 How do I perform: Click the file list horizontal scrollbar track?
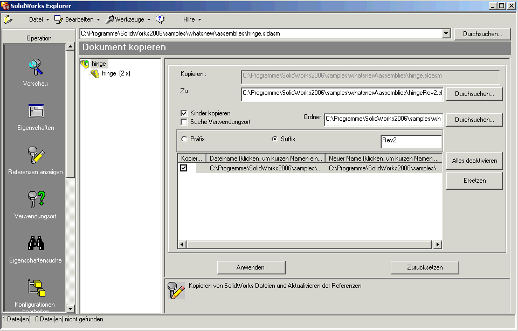(x=309, y=244)
